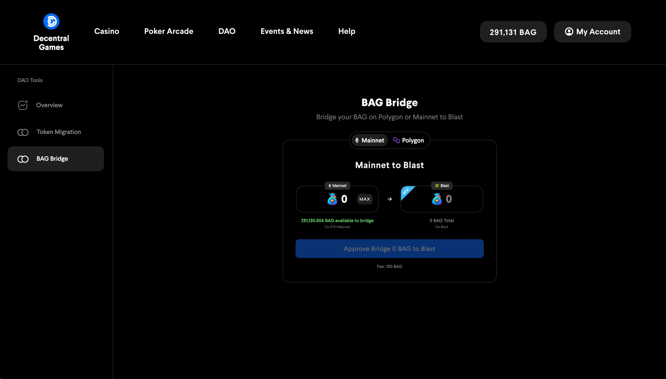Open the DAO navigation menu
Screen dimensions: 666x379
pyautogui.click(x=227, y=31)
